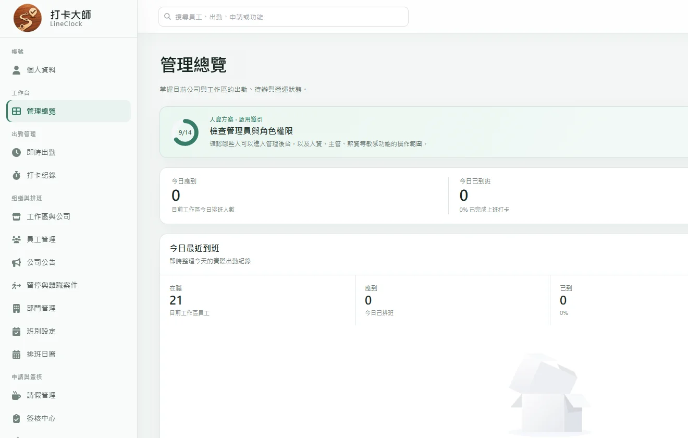Open the 檢查管理員與角色權限 guide title
688x438 pixels.
point(251,131)
